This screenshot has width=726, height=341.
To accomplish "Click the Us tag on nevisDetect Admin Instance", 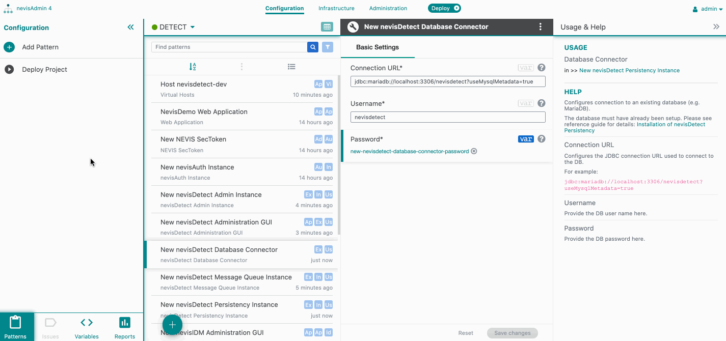I will click(x=329, y=194).
